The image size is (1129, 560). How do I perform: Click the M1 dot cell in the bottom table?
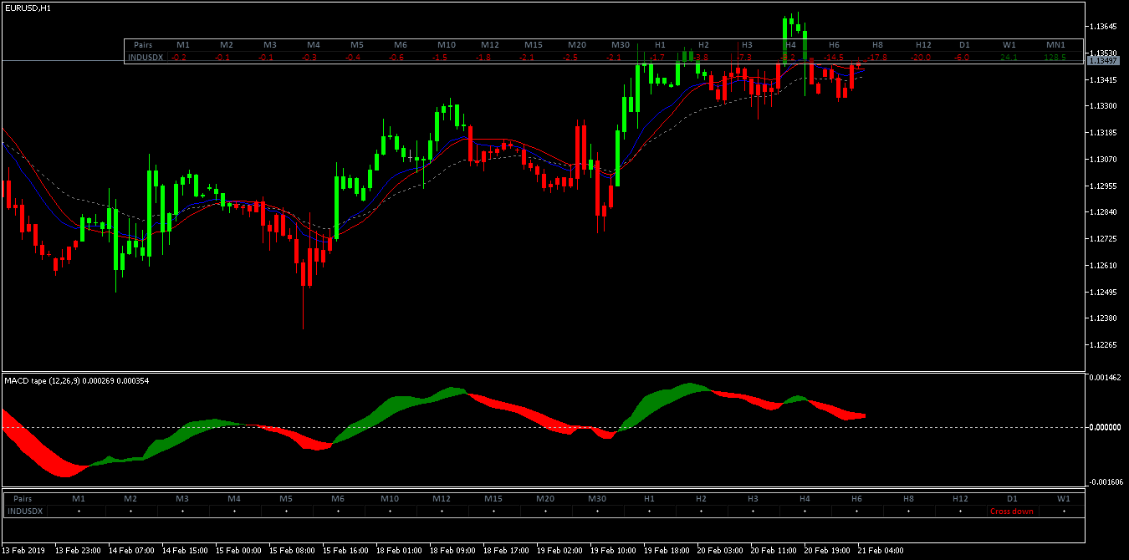79,511
